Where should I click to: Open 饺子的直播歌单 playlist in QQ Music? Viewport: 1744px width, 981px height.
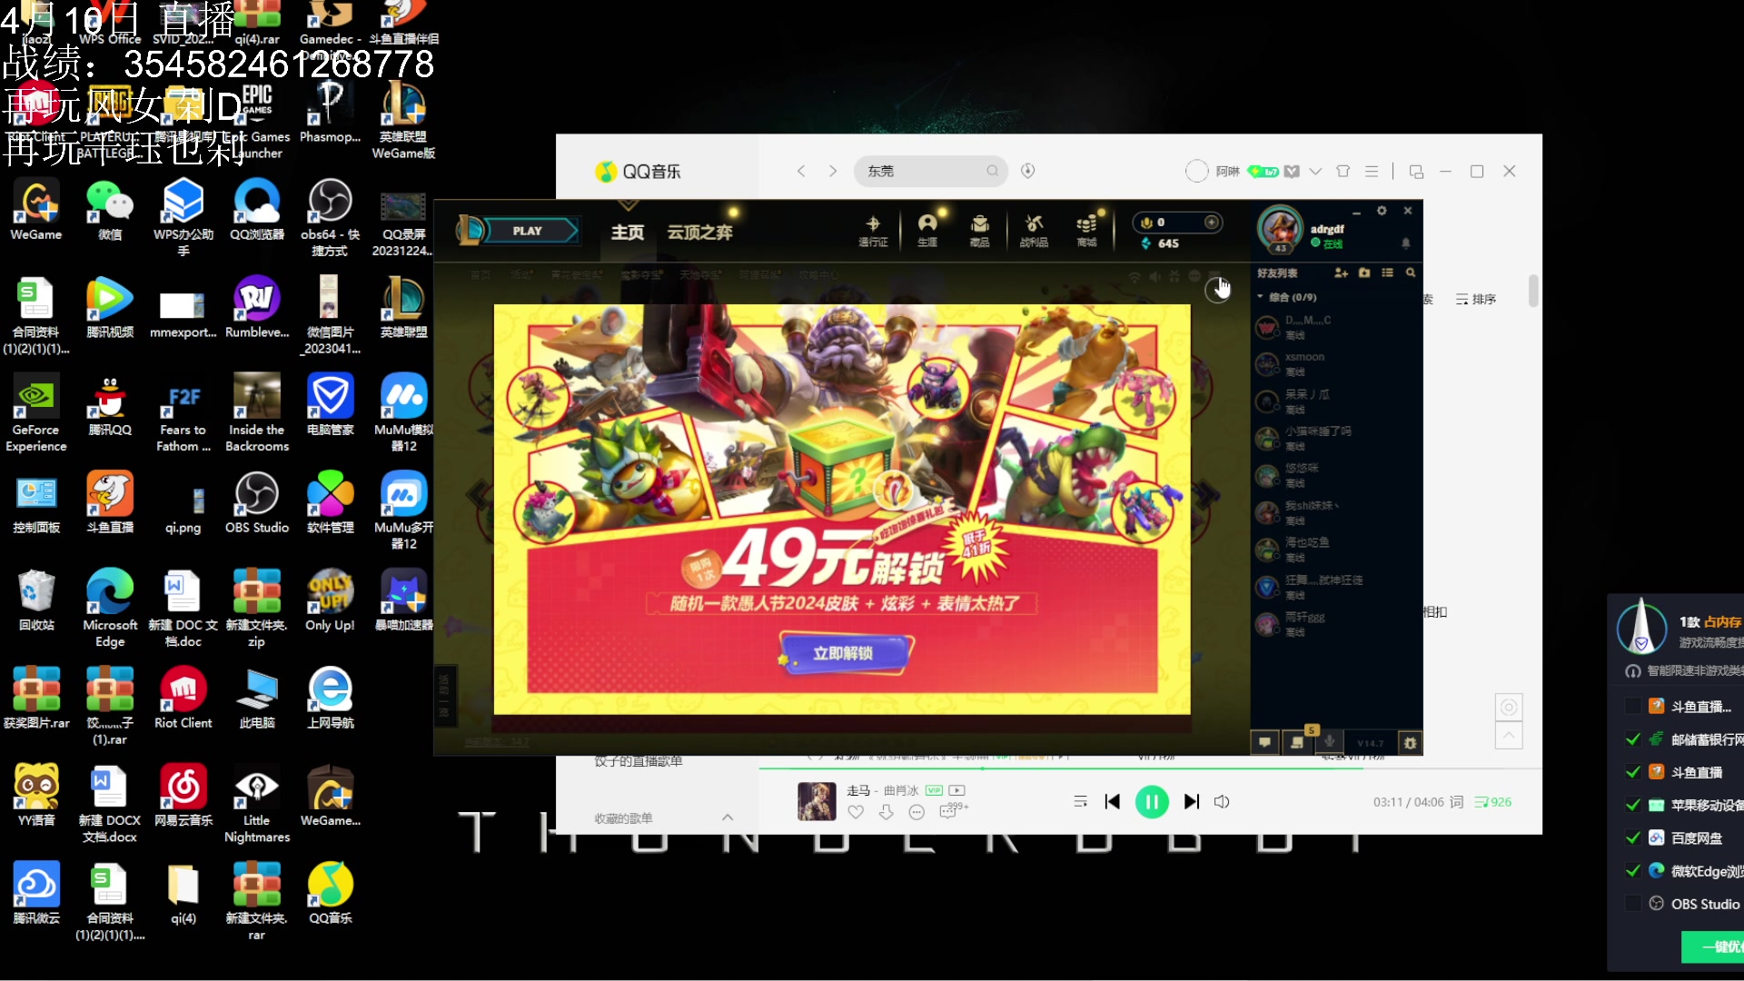click(639, 761)
